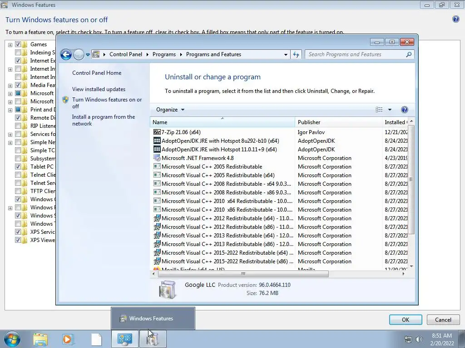Open the address bar history dropdown
Viewport: 465px width, 348px height.
click(x=286, y=54)
